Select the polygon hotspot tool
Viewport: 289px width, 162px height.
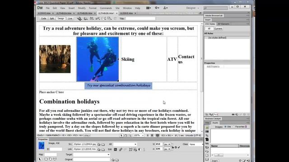click(x=55, y=159)
